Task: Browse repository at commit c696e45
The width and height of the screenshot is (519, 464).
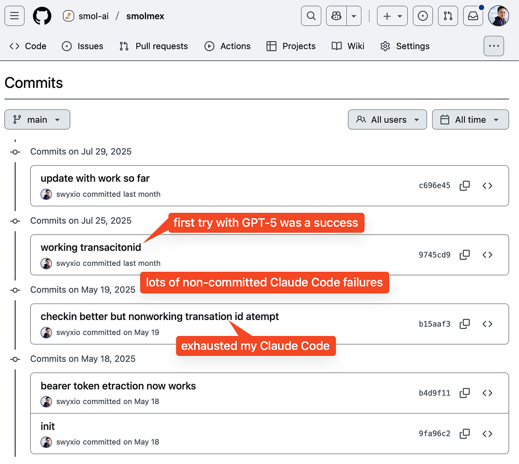Action: tap(487, 186)
